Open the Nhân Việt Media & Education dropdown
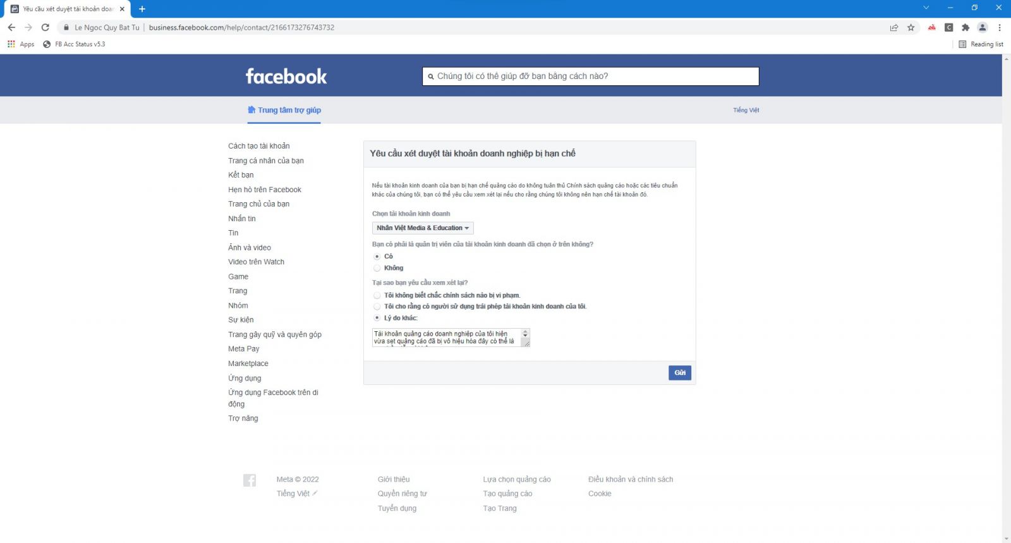Viewport: 1011px width, 543px height. point(423,228)
